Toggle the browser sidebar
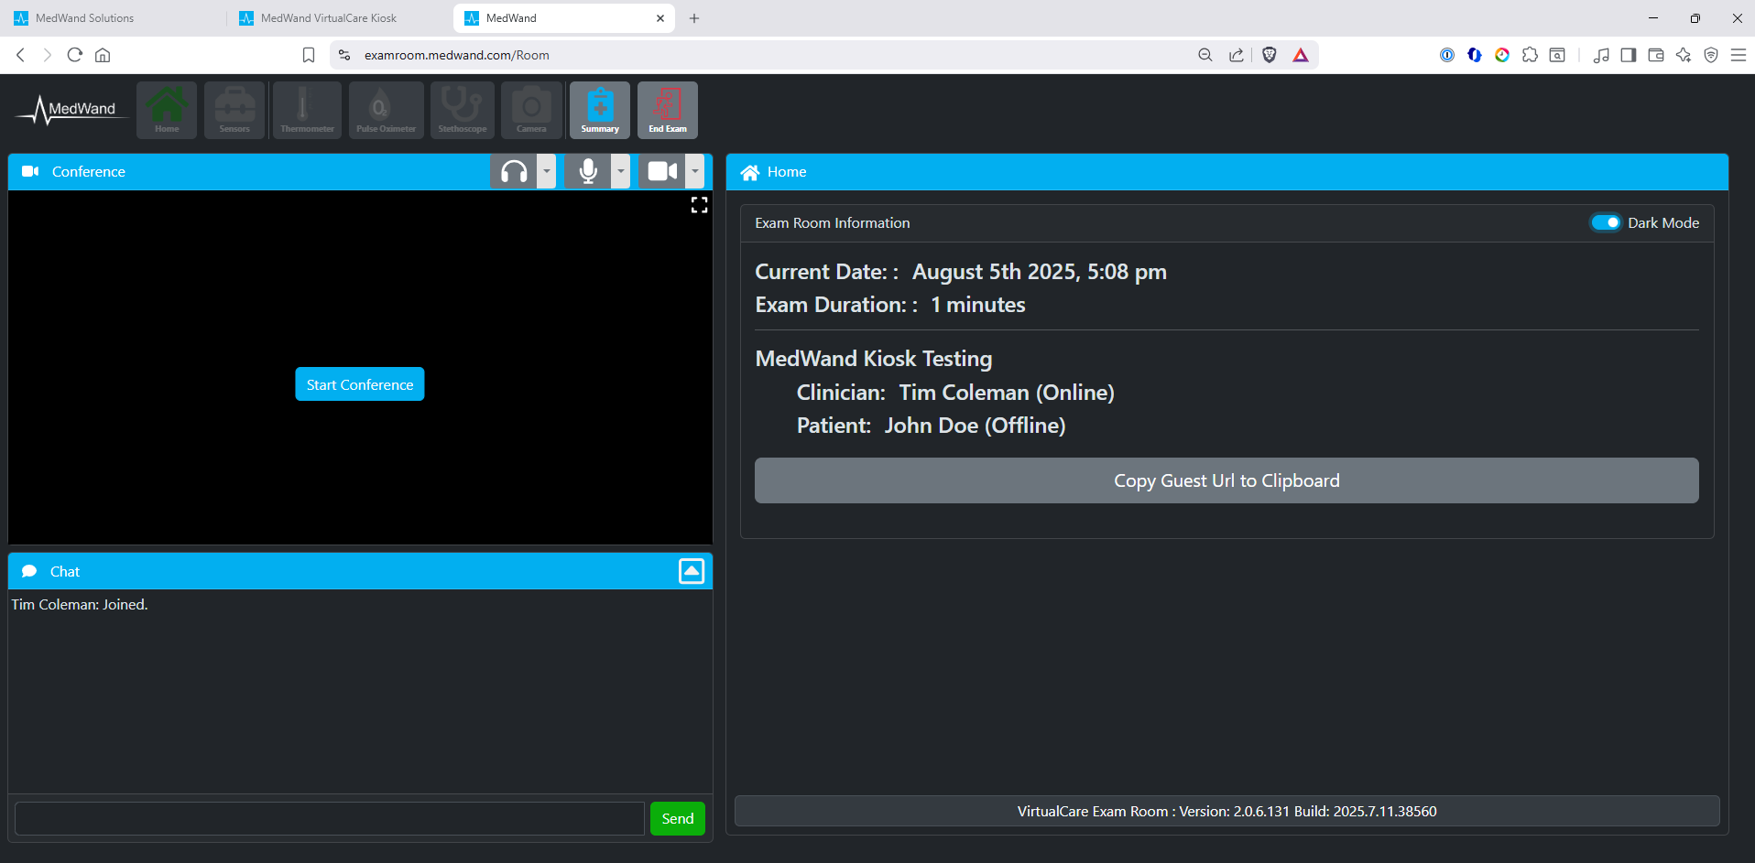 point(1629,55)
